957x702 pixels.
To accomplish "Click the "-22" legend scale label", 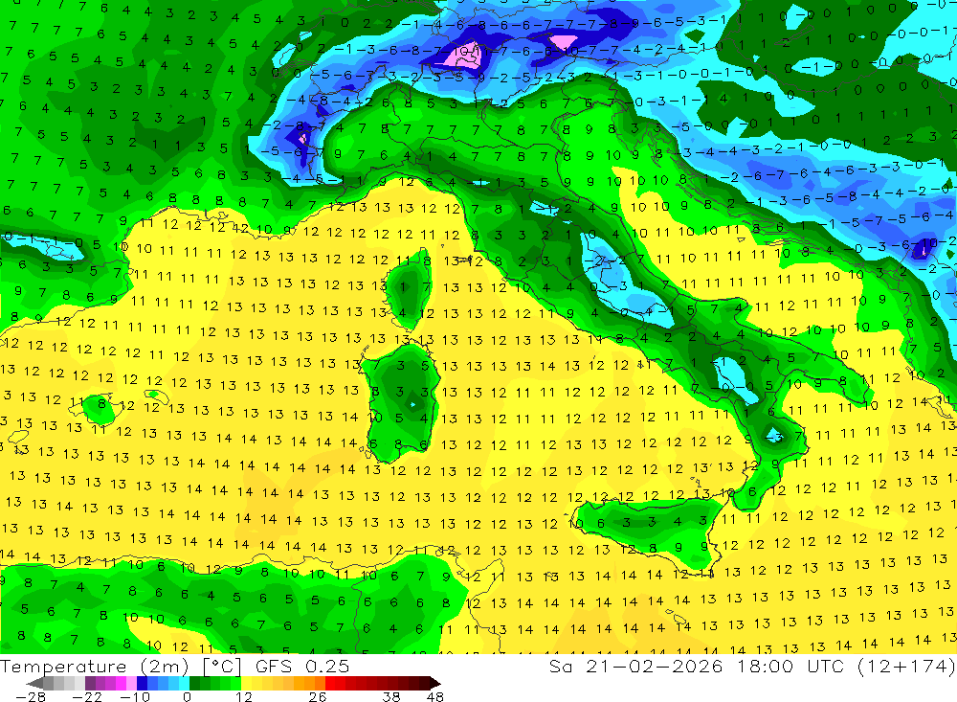I will pos(87,696).
